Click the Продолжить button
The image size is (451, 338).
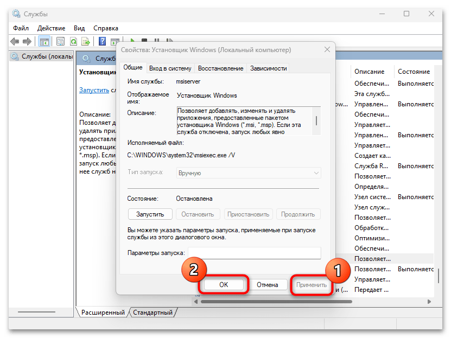point(298,214)
